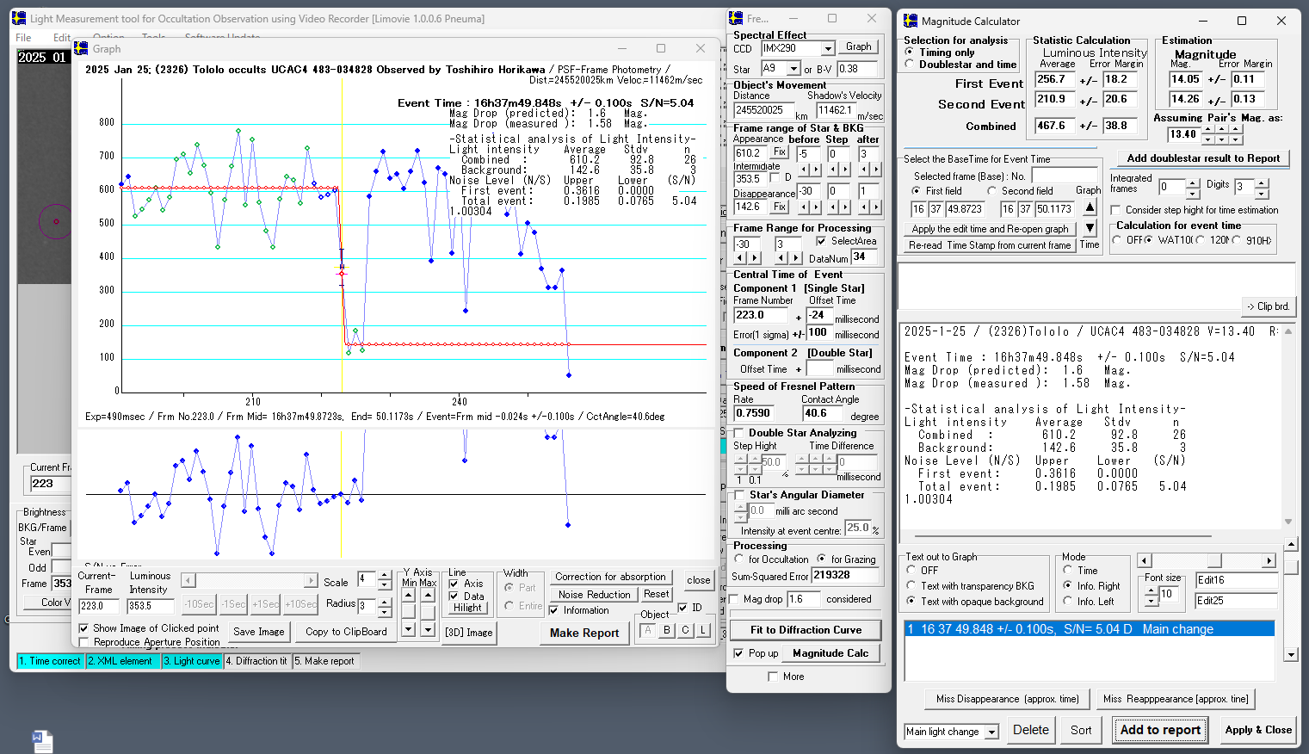The image size is (1309, 754).
Task: Open the File menu in Limovie
Action: tap(23, 37)
